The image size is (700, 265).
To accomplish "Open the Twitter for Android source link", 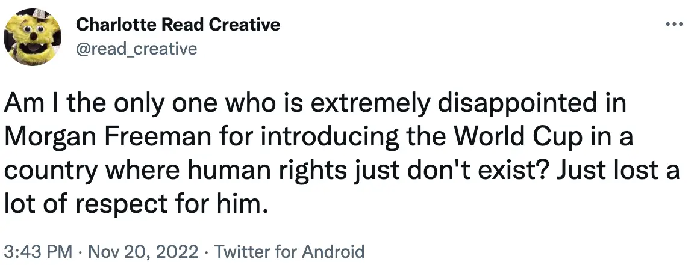I will [289, 251].
